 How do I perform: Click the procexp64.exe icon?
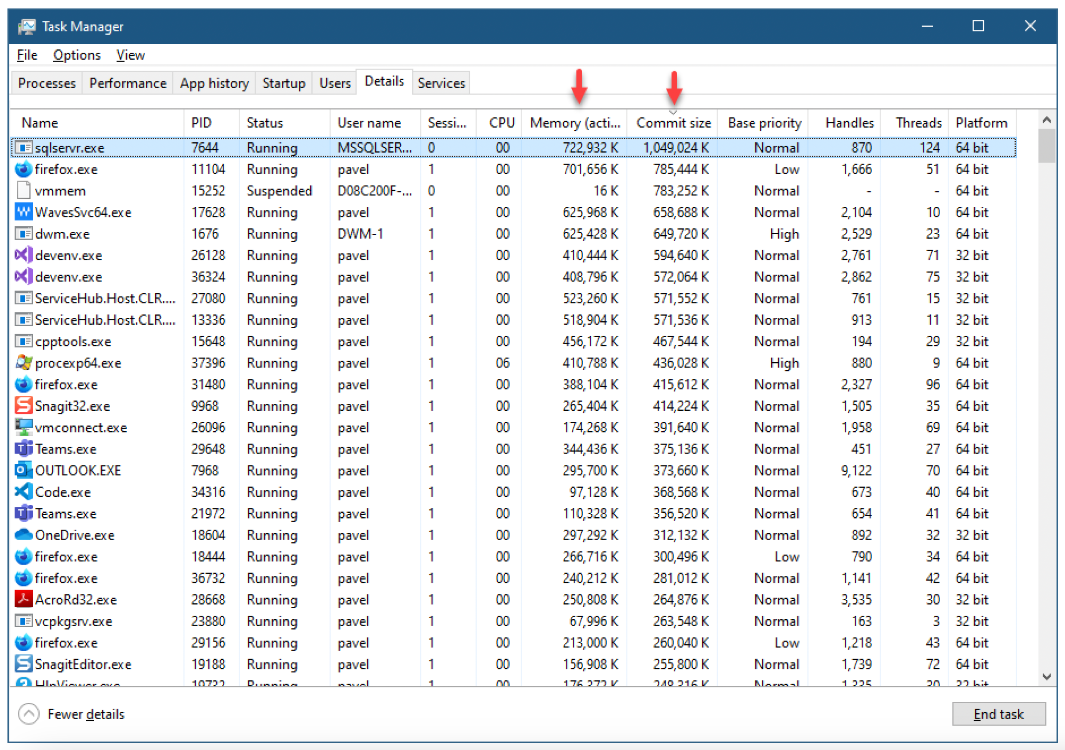tap(23, 363)
